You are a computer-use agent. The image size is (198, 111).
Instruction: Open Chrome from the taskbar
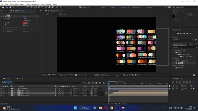click(112, 108)
